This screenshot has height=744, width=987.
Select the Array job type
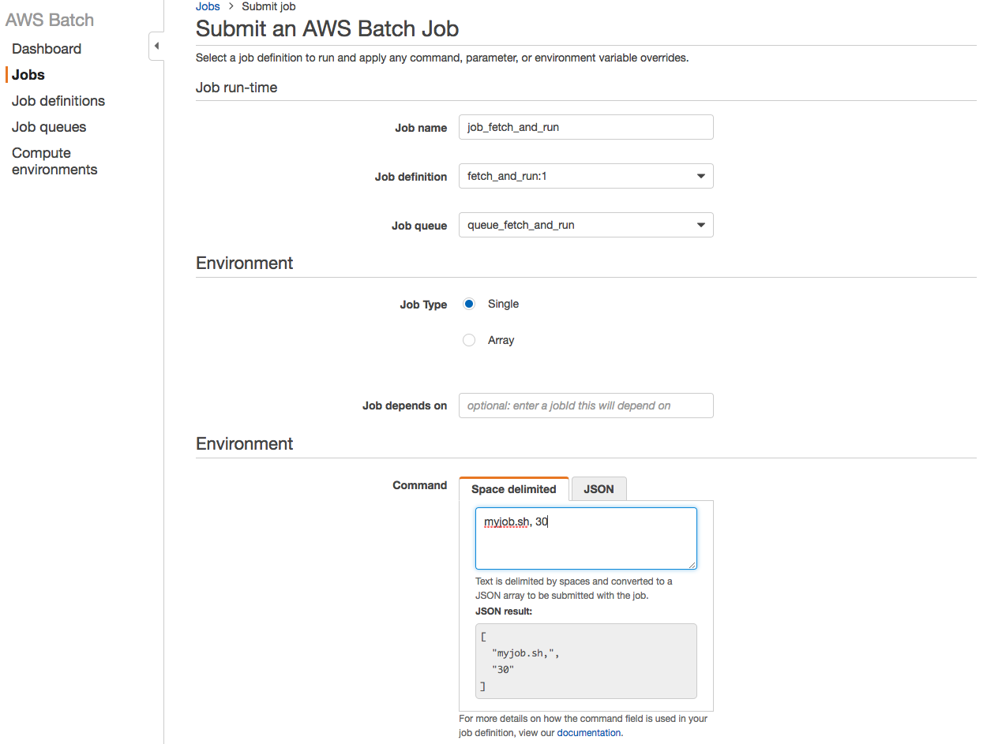(x=469, y=340)
